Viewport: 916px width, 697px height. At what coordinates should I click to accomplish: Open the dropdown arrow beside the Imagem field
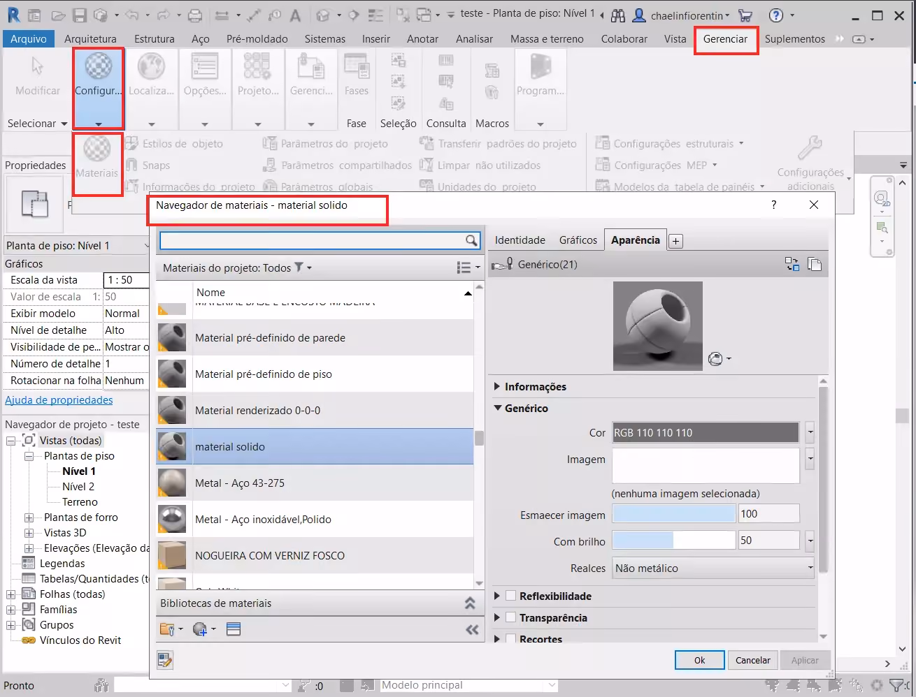tap(810, 459)
